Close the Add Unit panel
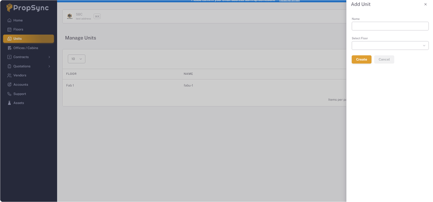The height and width of the screenshot is (202, 433). tap(425, 4)
